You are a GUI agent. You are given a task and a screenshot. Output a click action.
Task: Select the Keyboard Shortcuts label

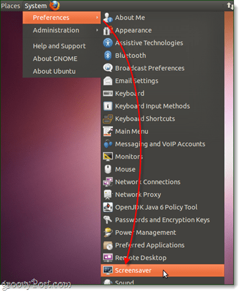pos(145,119)
